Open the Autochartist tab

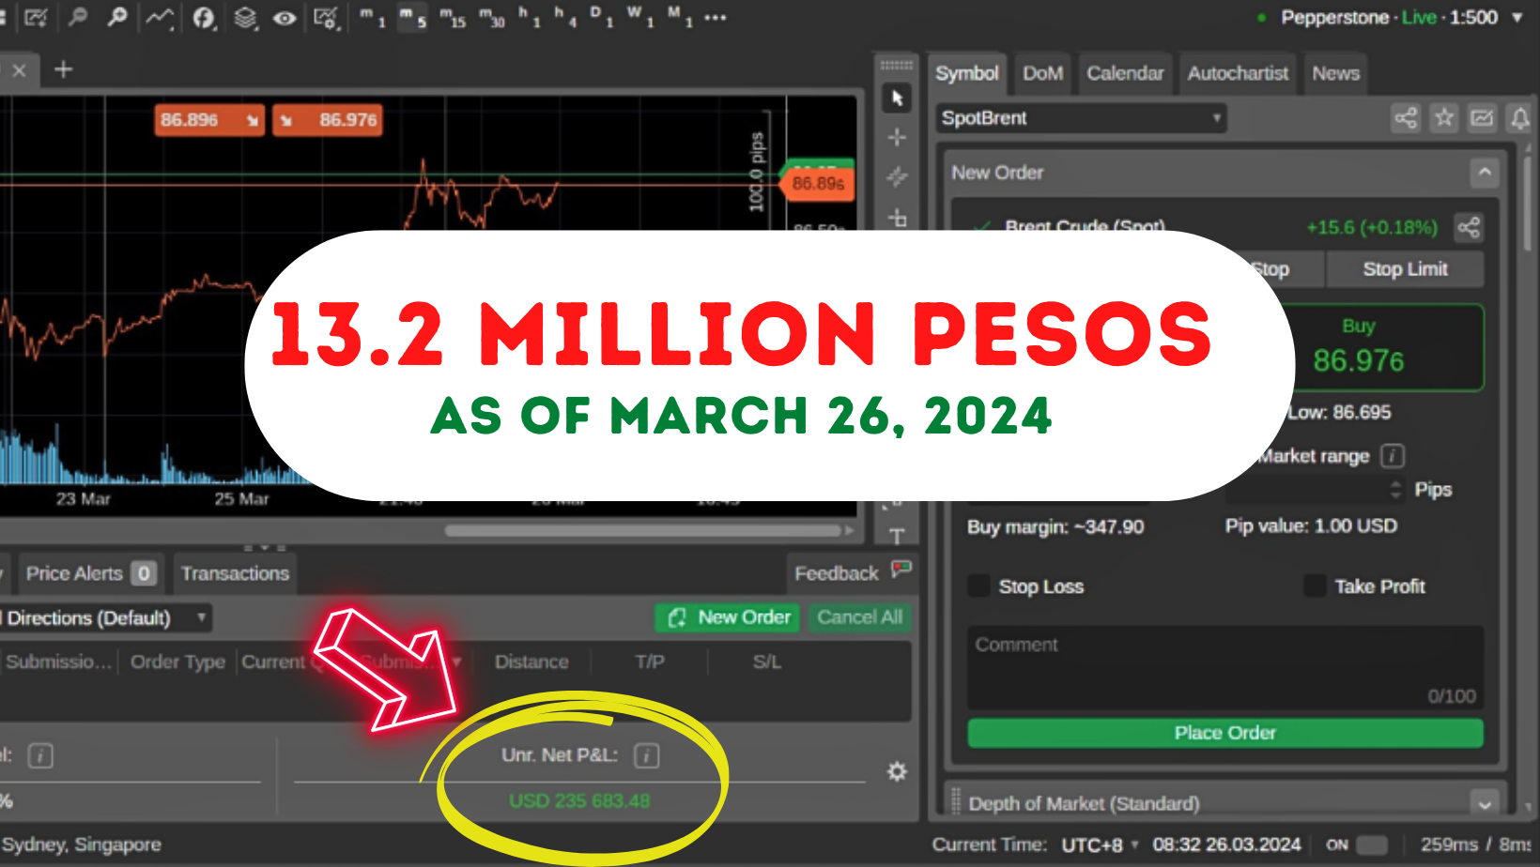[x=1238, y=73]
